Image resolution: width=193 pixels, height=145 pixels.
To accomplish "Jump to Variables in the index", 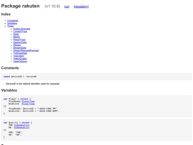I will click(12, 23).
